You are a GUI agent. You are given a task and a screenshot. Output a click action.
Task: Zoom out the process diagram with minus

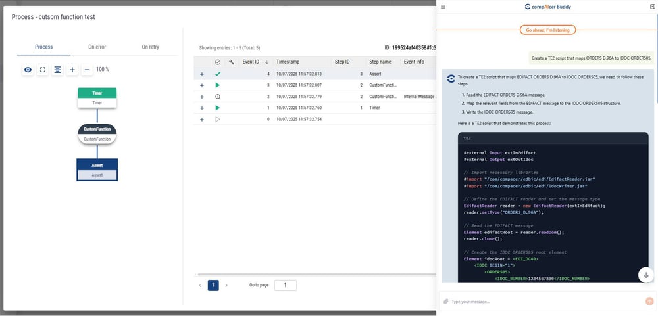[x=88, y=70]
